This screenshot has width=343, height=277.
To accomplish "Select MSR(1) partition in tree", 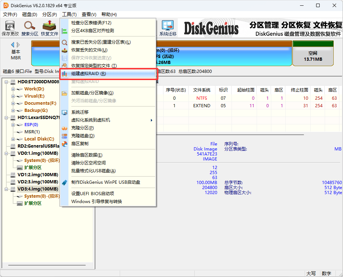I will tap(32, 132).
